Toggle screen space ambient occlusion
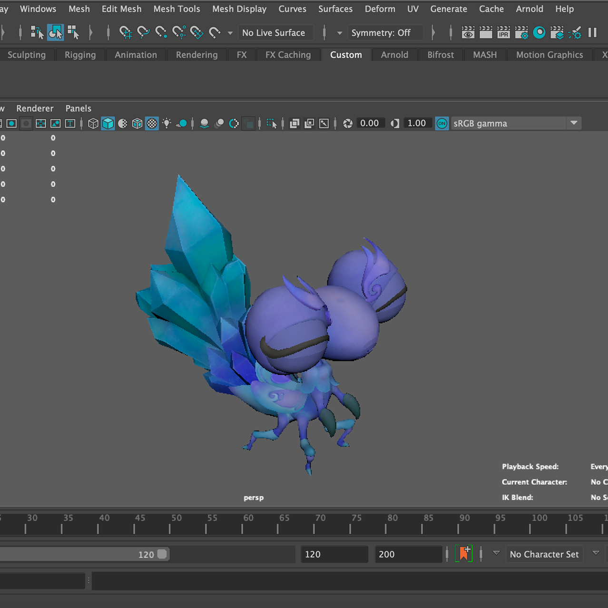Screen dimensions: 608x608 point(205,124)
